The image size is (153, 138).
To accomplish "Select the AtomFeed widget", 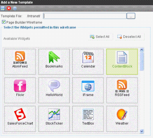I will pyautogui.click(x=20, y=62).
